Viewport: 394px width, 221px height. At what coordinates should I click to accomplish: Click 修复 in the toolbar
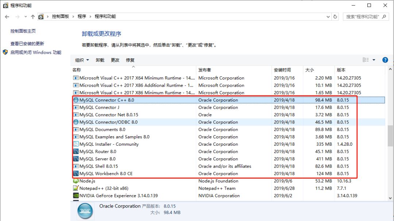(x=130, y=60)
